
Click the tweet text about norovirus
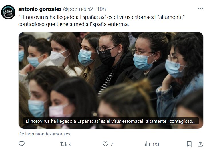point(101,21)
